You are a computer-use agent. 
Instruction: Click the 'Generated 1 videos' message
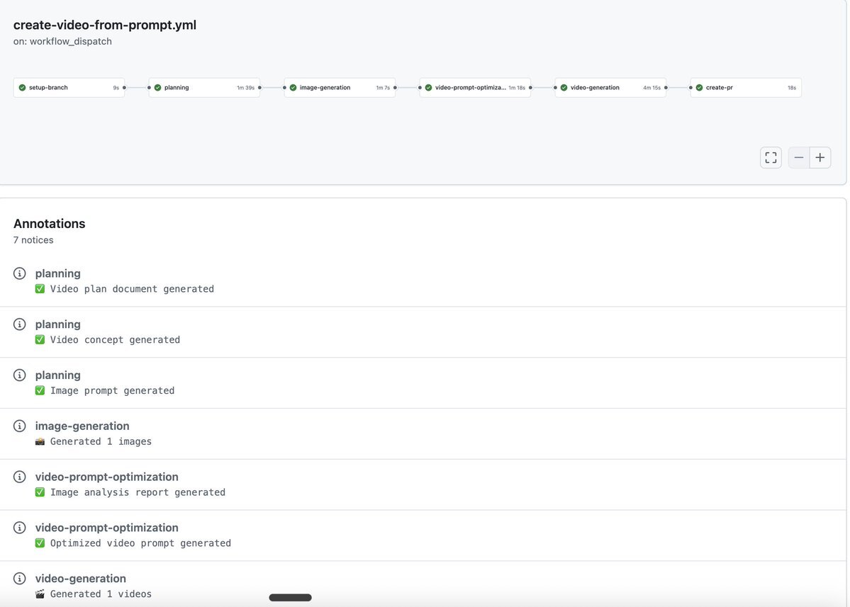click(101, 594)
